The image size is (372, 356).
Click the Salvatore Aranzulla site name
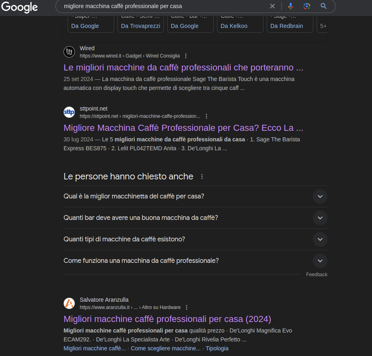(x=104, y=300)
